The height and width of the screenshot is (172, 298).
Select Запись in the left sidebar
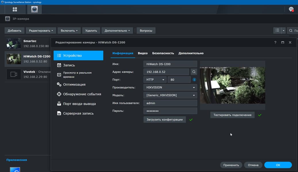(69, 65)
